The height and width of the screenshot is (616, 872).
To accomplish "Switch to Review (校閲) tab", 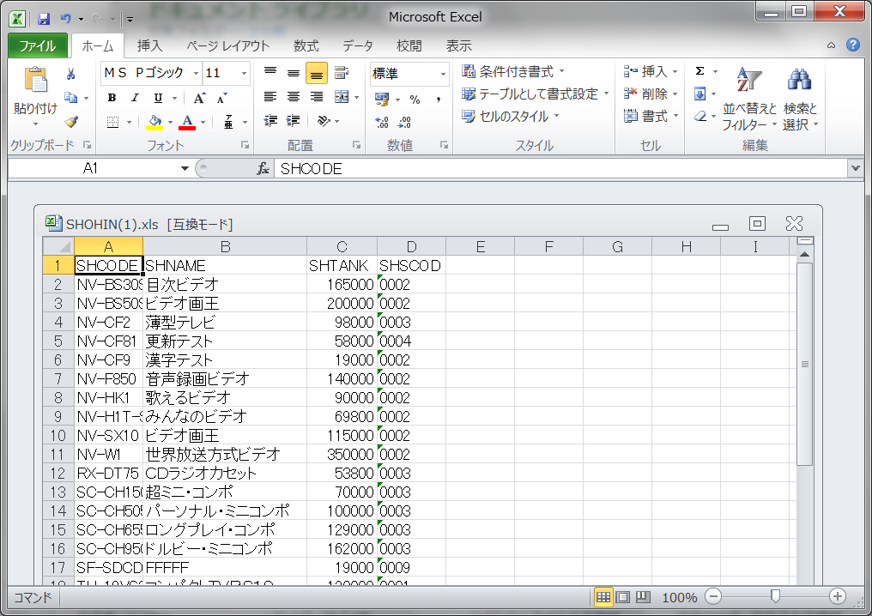I will (x=409, y=45).
